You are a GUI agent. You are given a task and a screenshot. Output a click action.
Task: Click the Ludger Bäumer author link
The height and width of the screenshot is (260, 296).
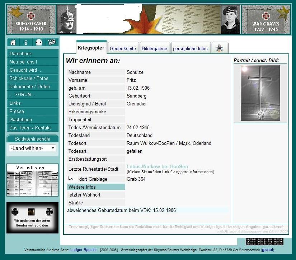pyautogui.click(x=83, y=250)
